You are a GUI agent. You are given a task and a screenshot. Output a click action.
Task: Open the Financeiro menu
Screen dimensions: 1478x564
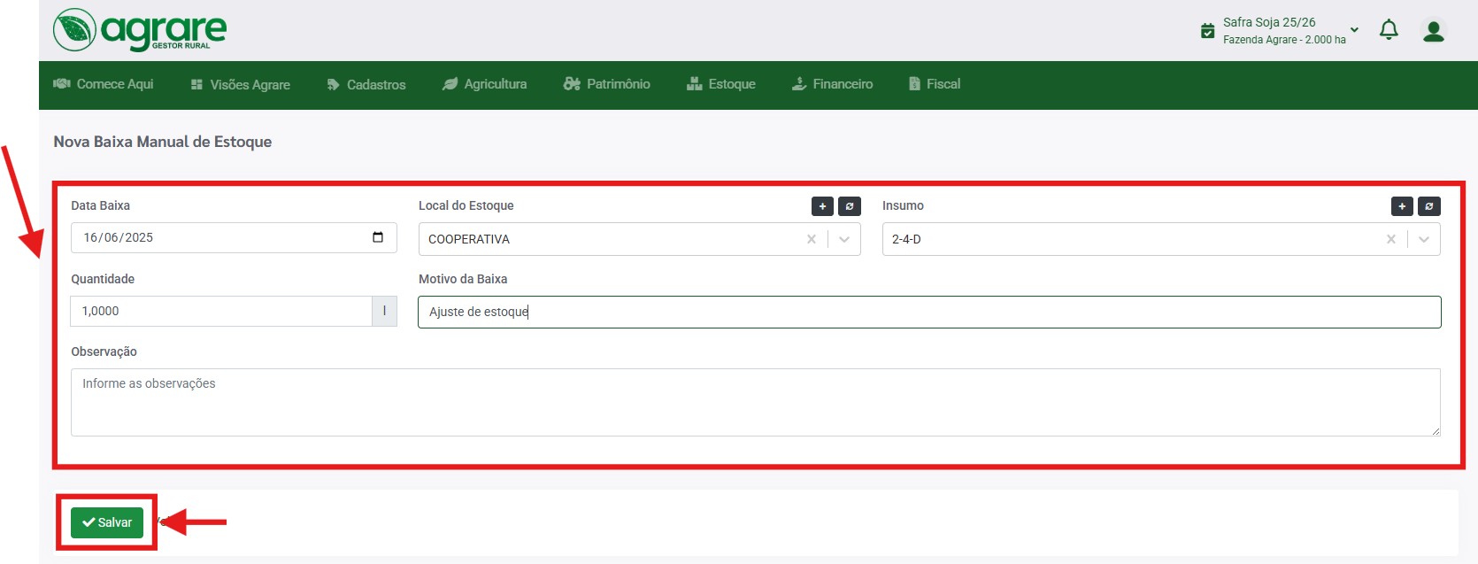coord(832,84)
